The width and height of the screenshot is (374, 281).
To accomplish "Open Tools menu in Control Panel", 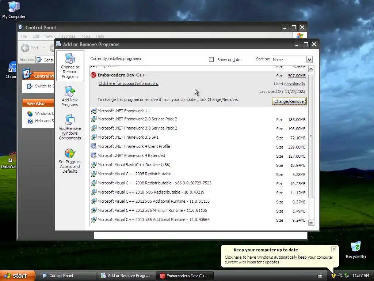I will tap(85, 36).
